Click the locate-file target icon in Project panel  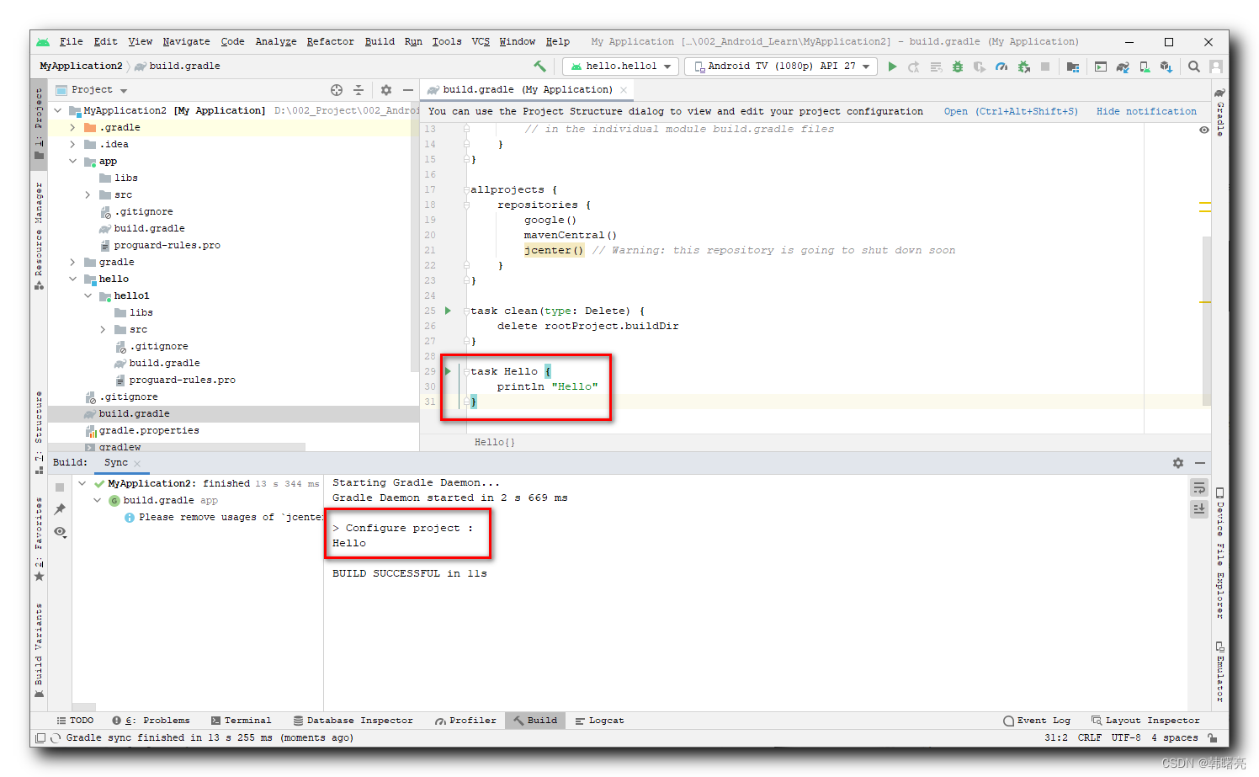click(x=337, y=90)
